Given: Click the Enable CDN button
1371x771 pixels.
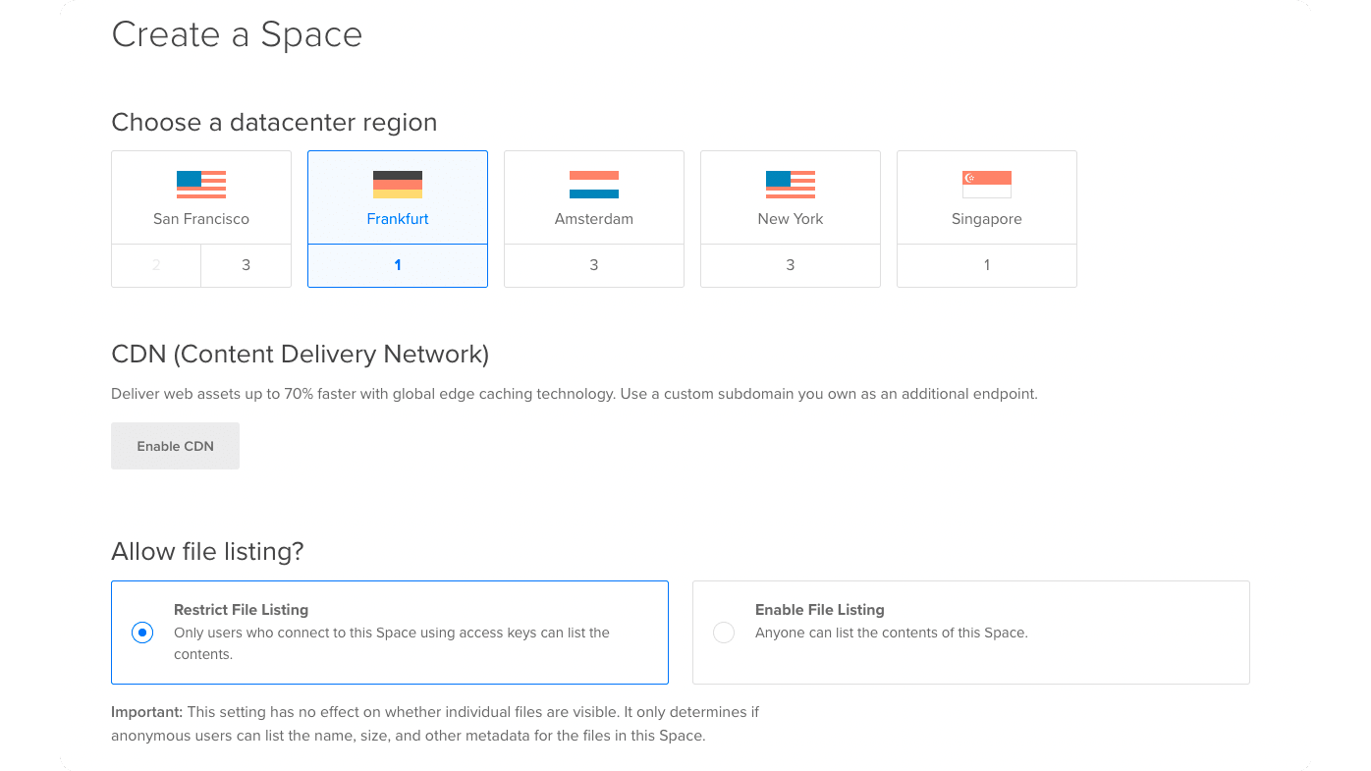Looking at the screenshot, I should (175, 446).
